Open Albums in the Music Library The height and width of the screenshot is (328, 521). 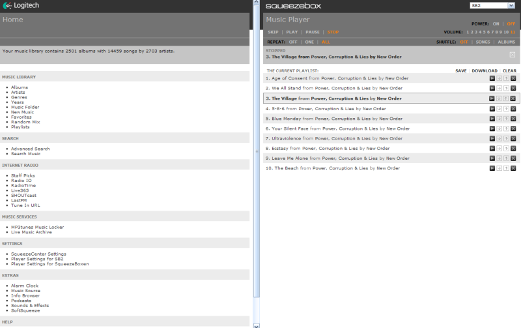[20, 87]
